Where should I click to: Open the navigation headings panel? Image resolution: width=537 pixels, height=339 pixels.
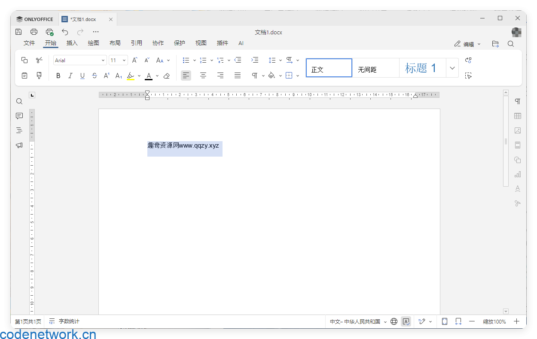tap(19, 130)
